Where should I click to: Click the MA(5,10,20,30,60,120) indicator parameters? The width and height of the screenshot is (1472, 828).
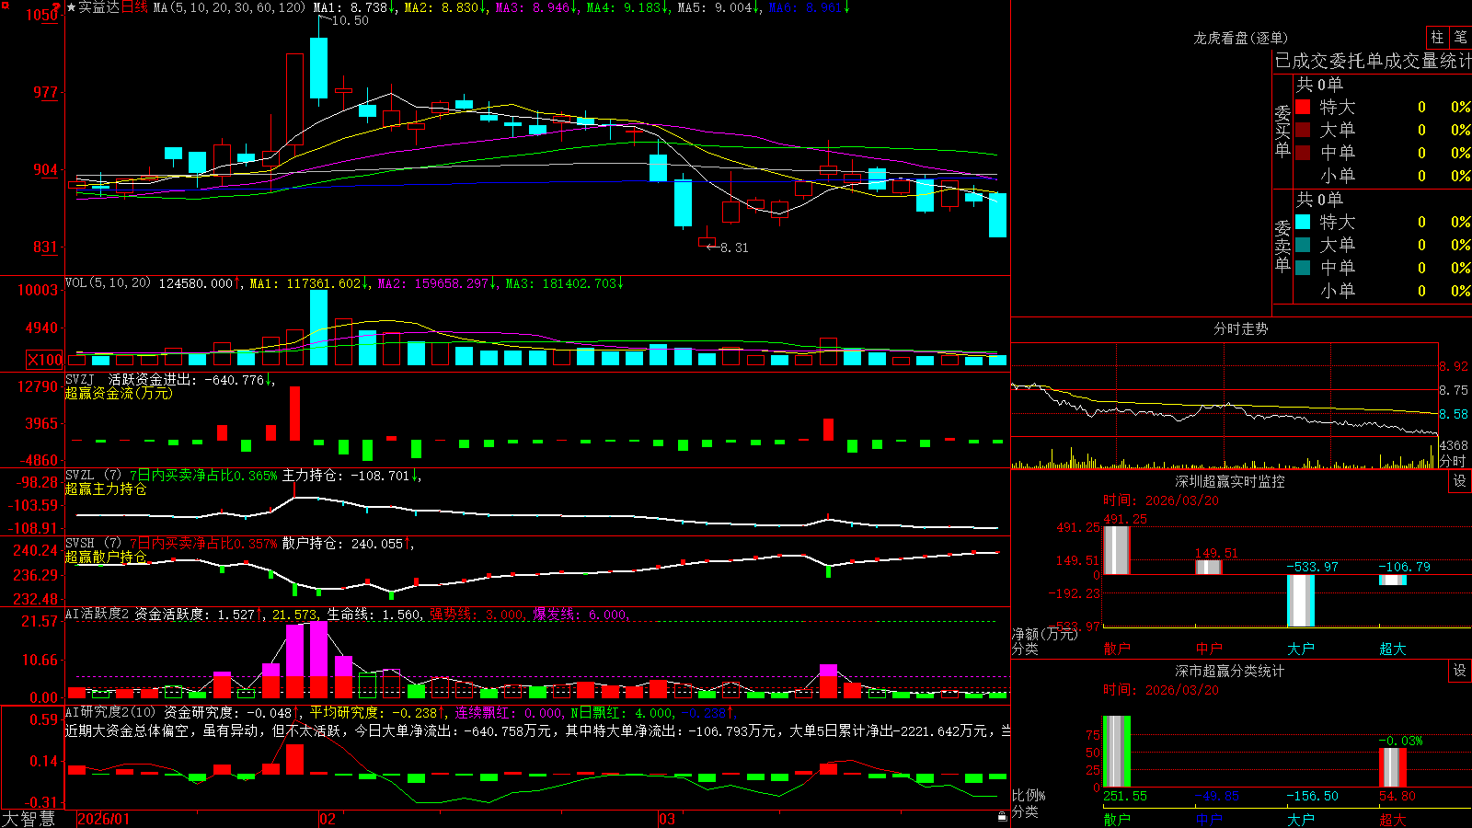pyautogui.click(x=229, y=7)
